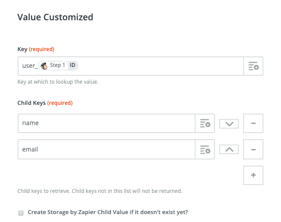Viewport: 281px width, 222px height.
Task: Click the "Step 1" text in the Key pill
Action: click(x=58, y=66)
